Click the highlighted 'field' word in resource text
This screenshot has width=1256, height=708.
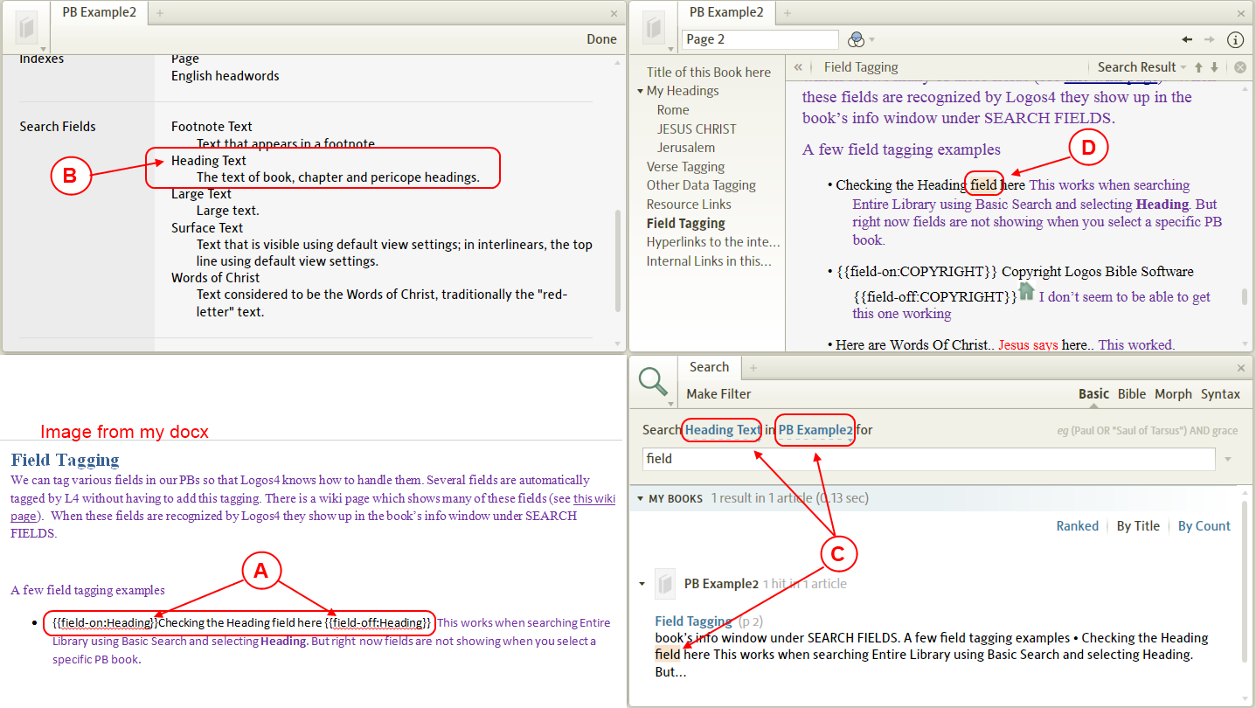983,185
